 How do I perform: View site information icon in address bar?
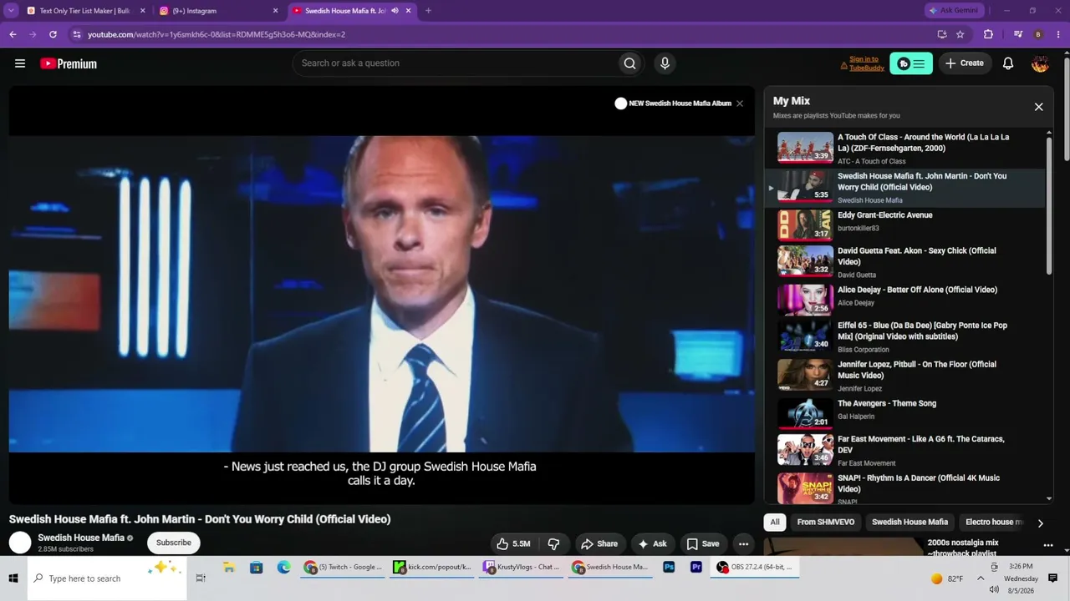point(77,34)
